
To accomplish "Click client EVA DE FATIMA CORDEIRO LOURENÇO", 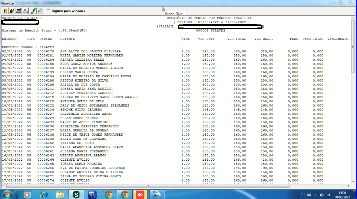I will coord(92,168).
